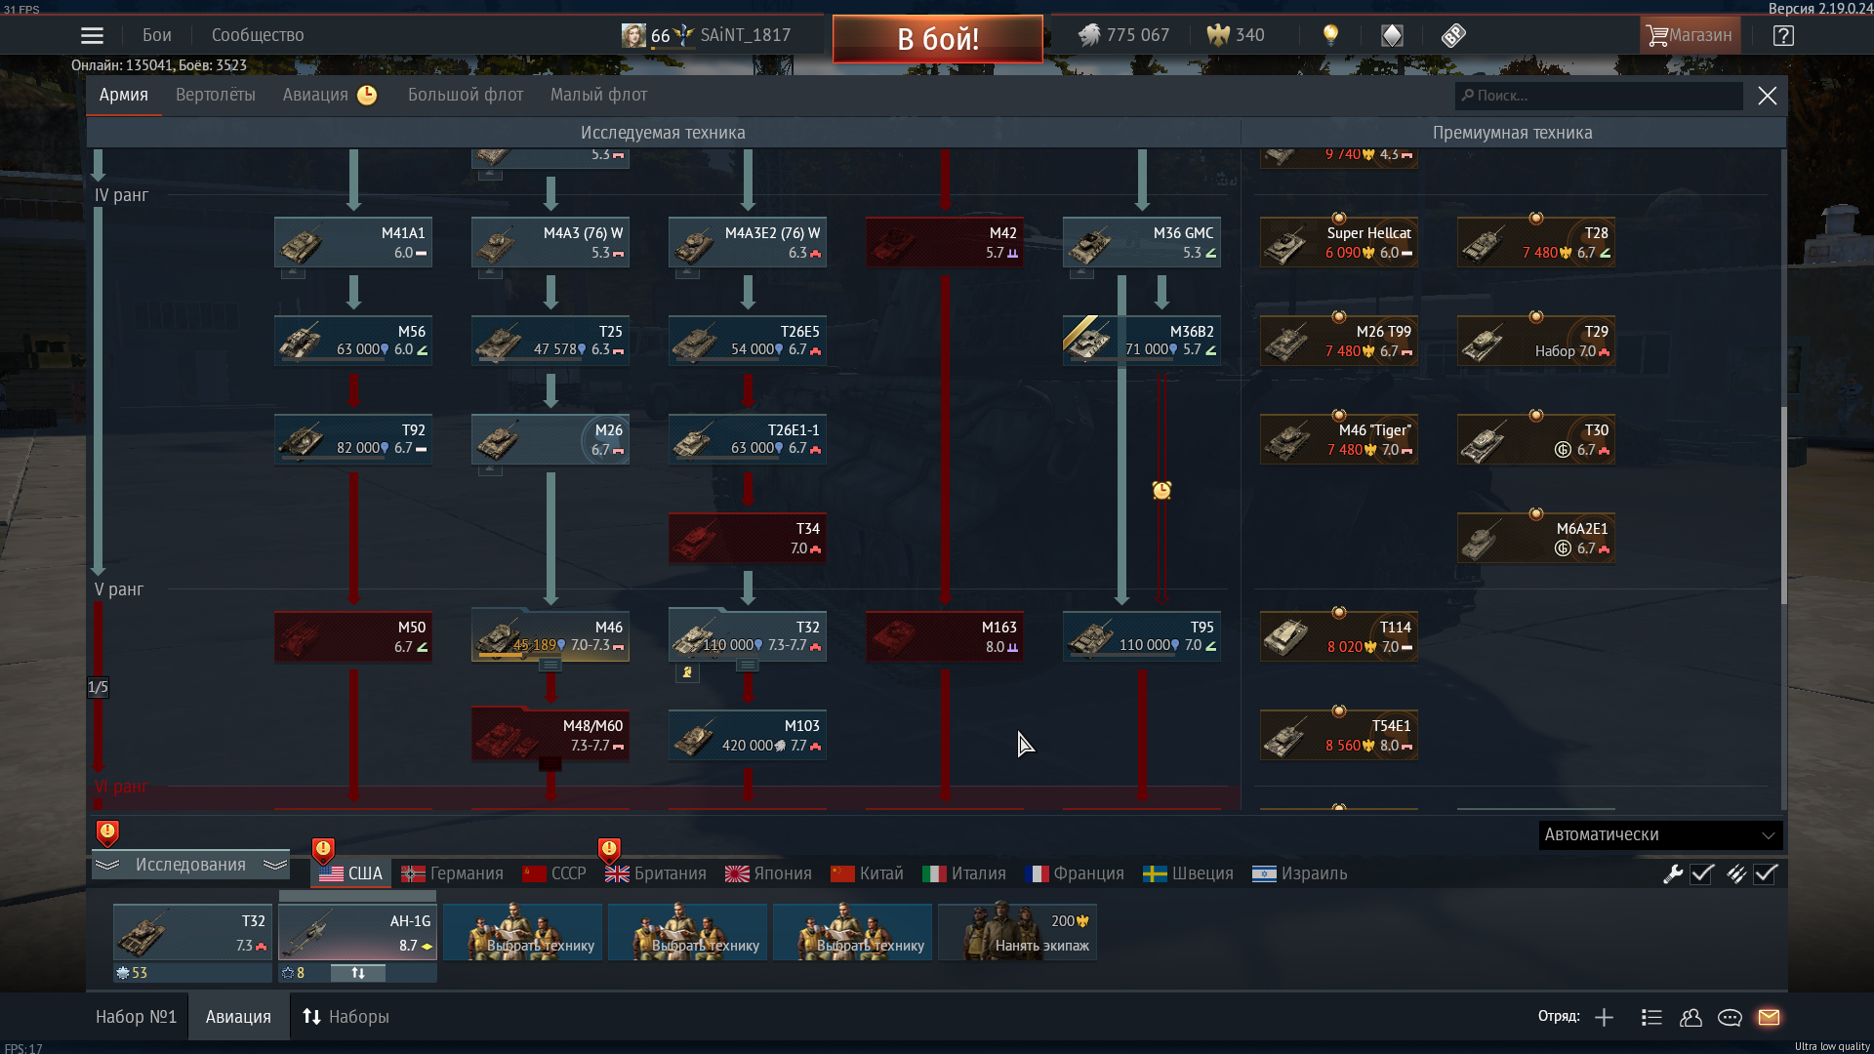Viewport: 1874px width, 1054px height.
Task: Expand the group under M4A3E2 (76) W
Action: [x=687, y=273]
